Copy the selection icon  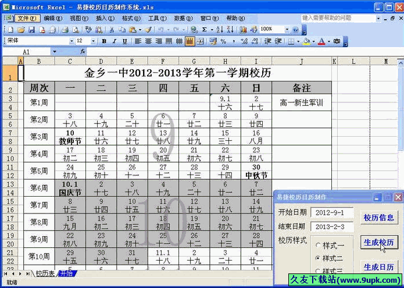pyautogui.click(x=122, y=30)
